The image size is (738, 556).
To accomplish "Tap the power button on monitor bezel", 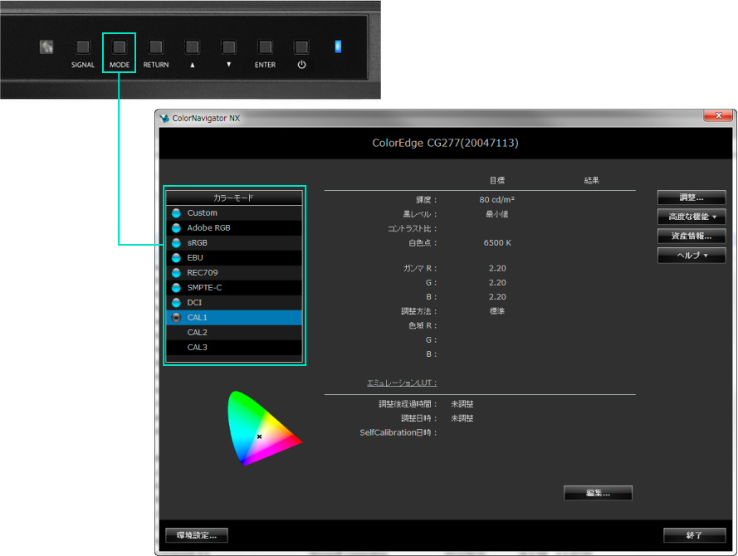I will tap(301, 47).
